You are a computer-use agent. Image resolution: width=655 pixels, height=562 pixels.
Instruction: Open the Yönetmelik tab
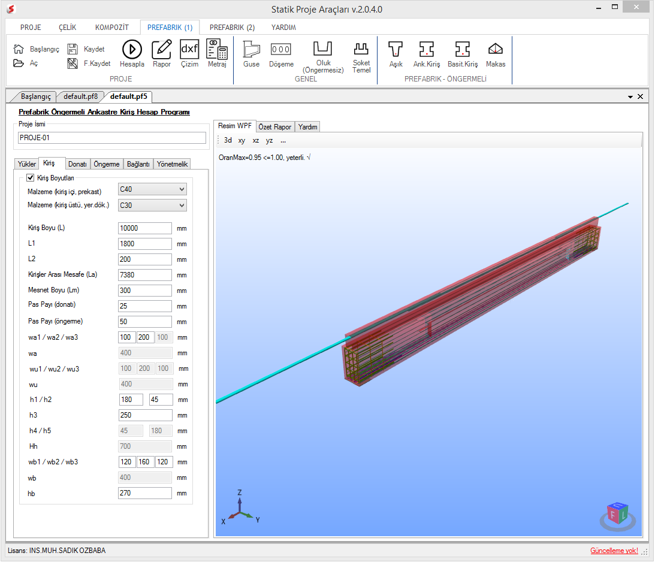click(172, 164)
